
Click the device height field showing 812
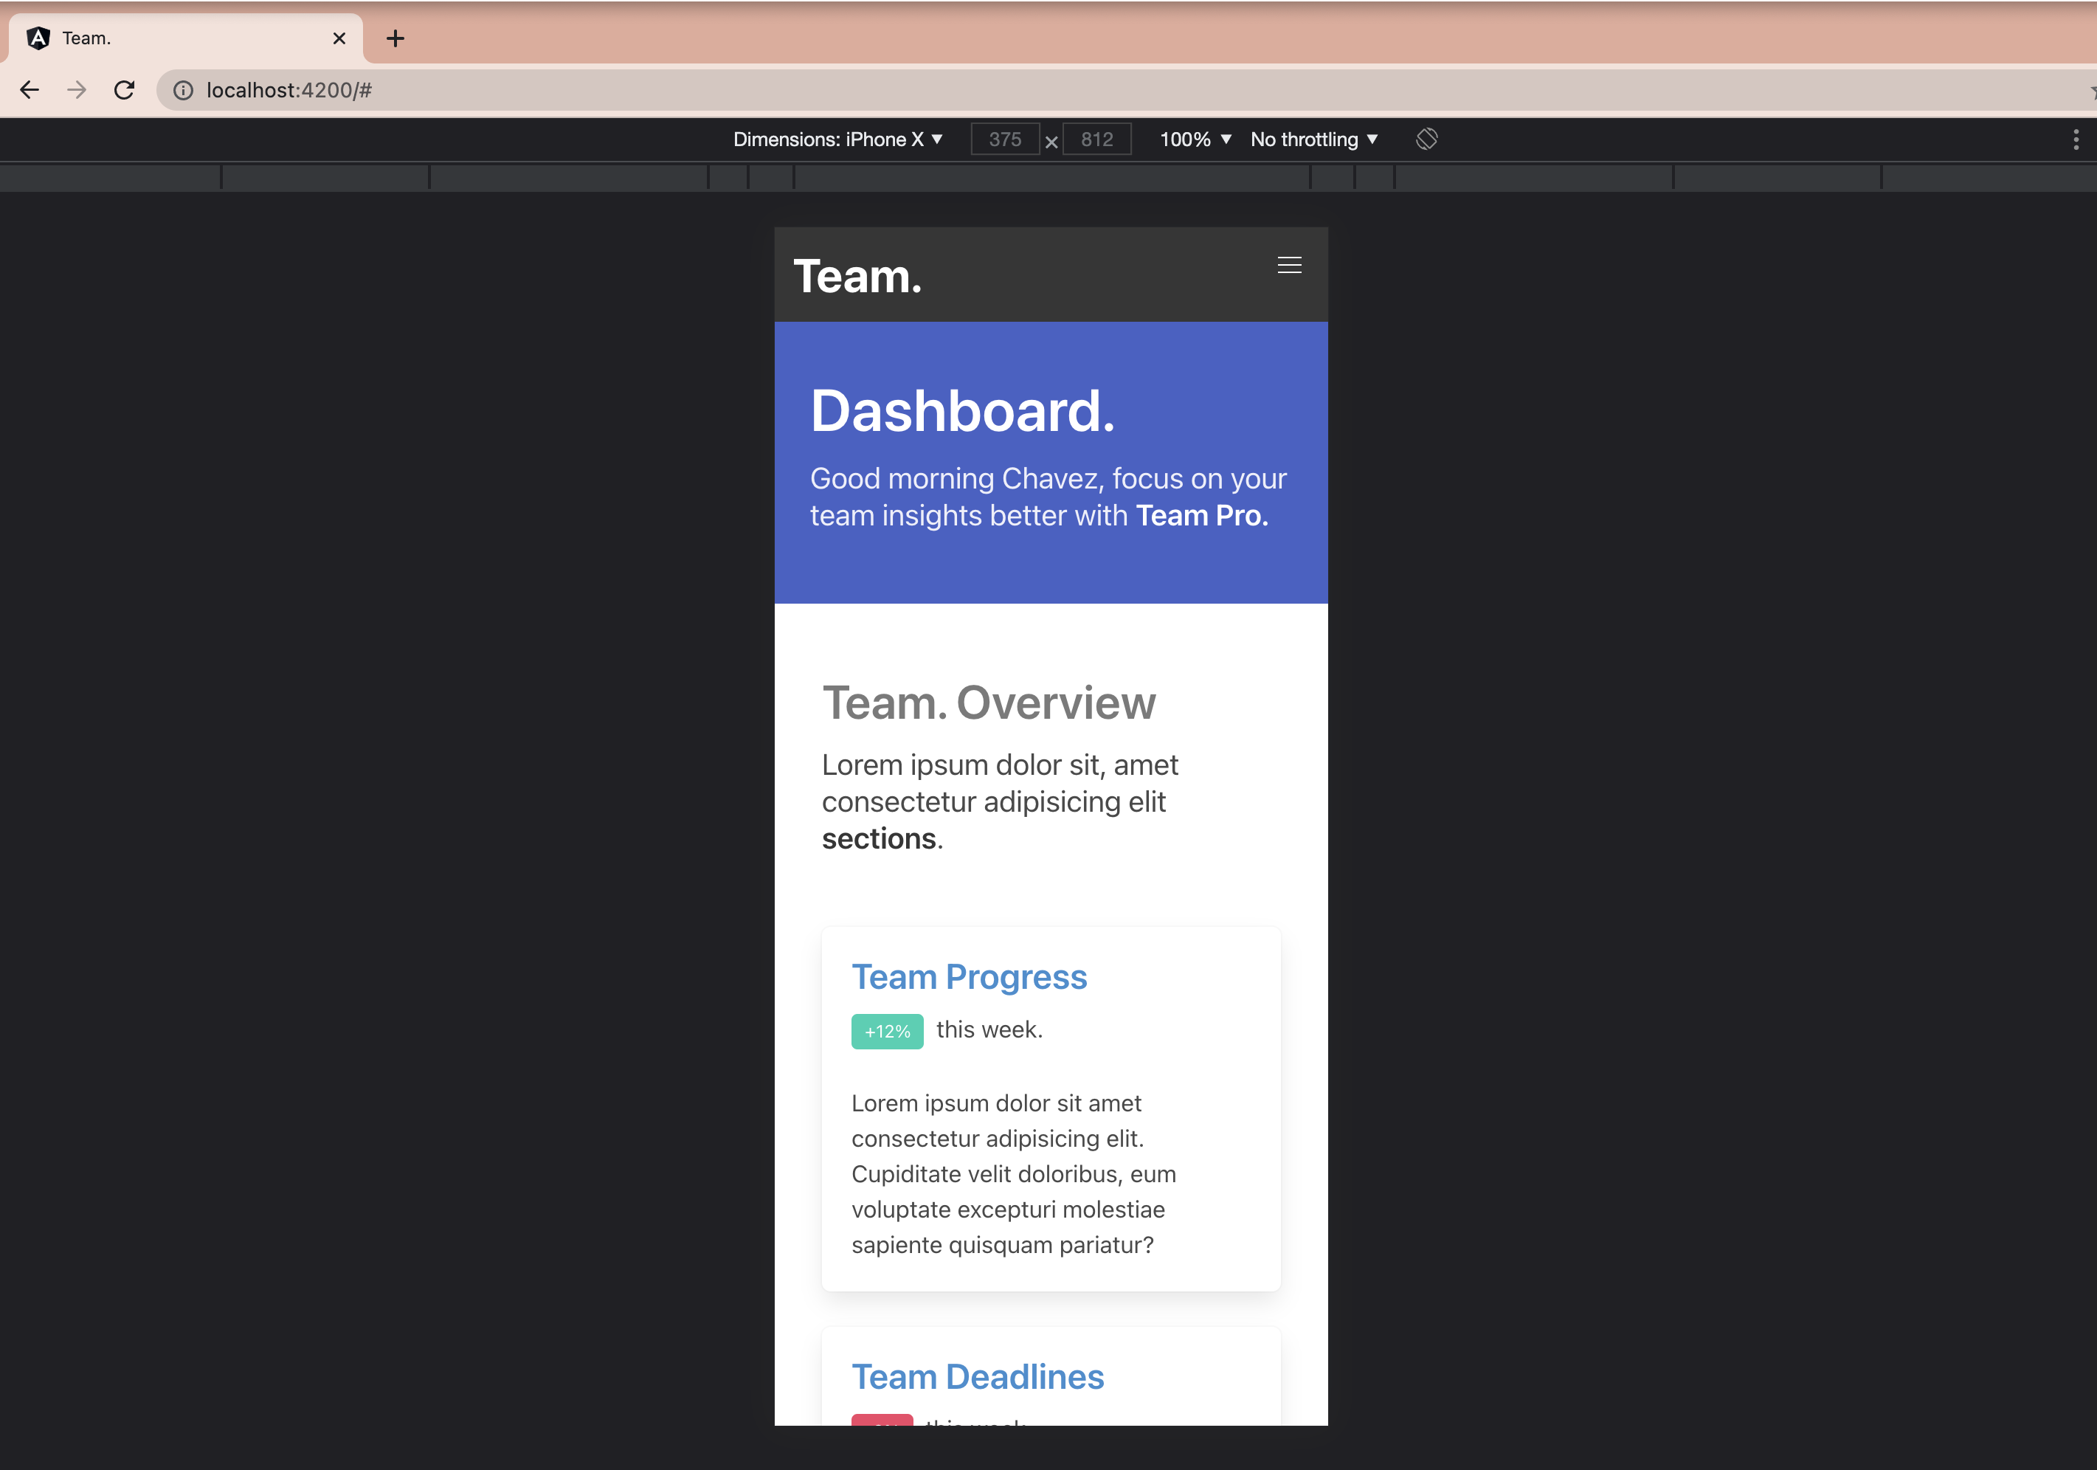(x=1096, y=139)
